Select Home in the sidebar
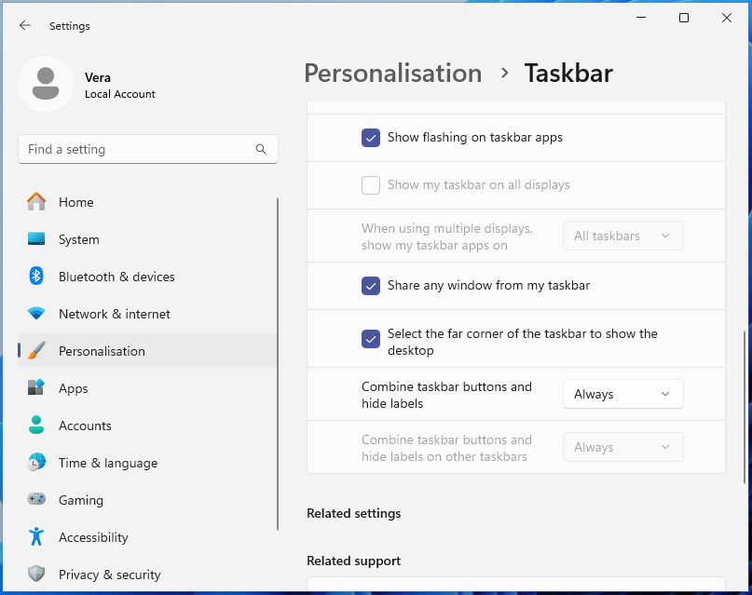 (x=75, y=202)
